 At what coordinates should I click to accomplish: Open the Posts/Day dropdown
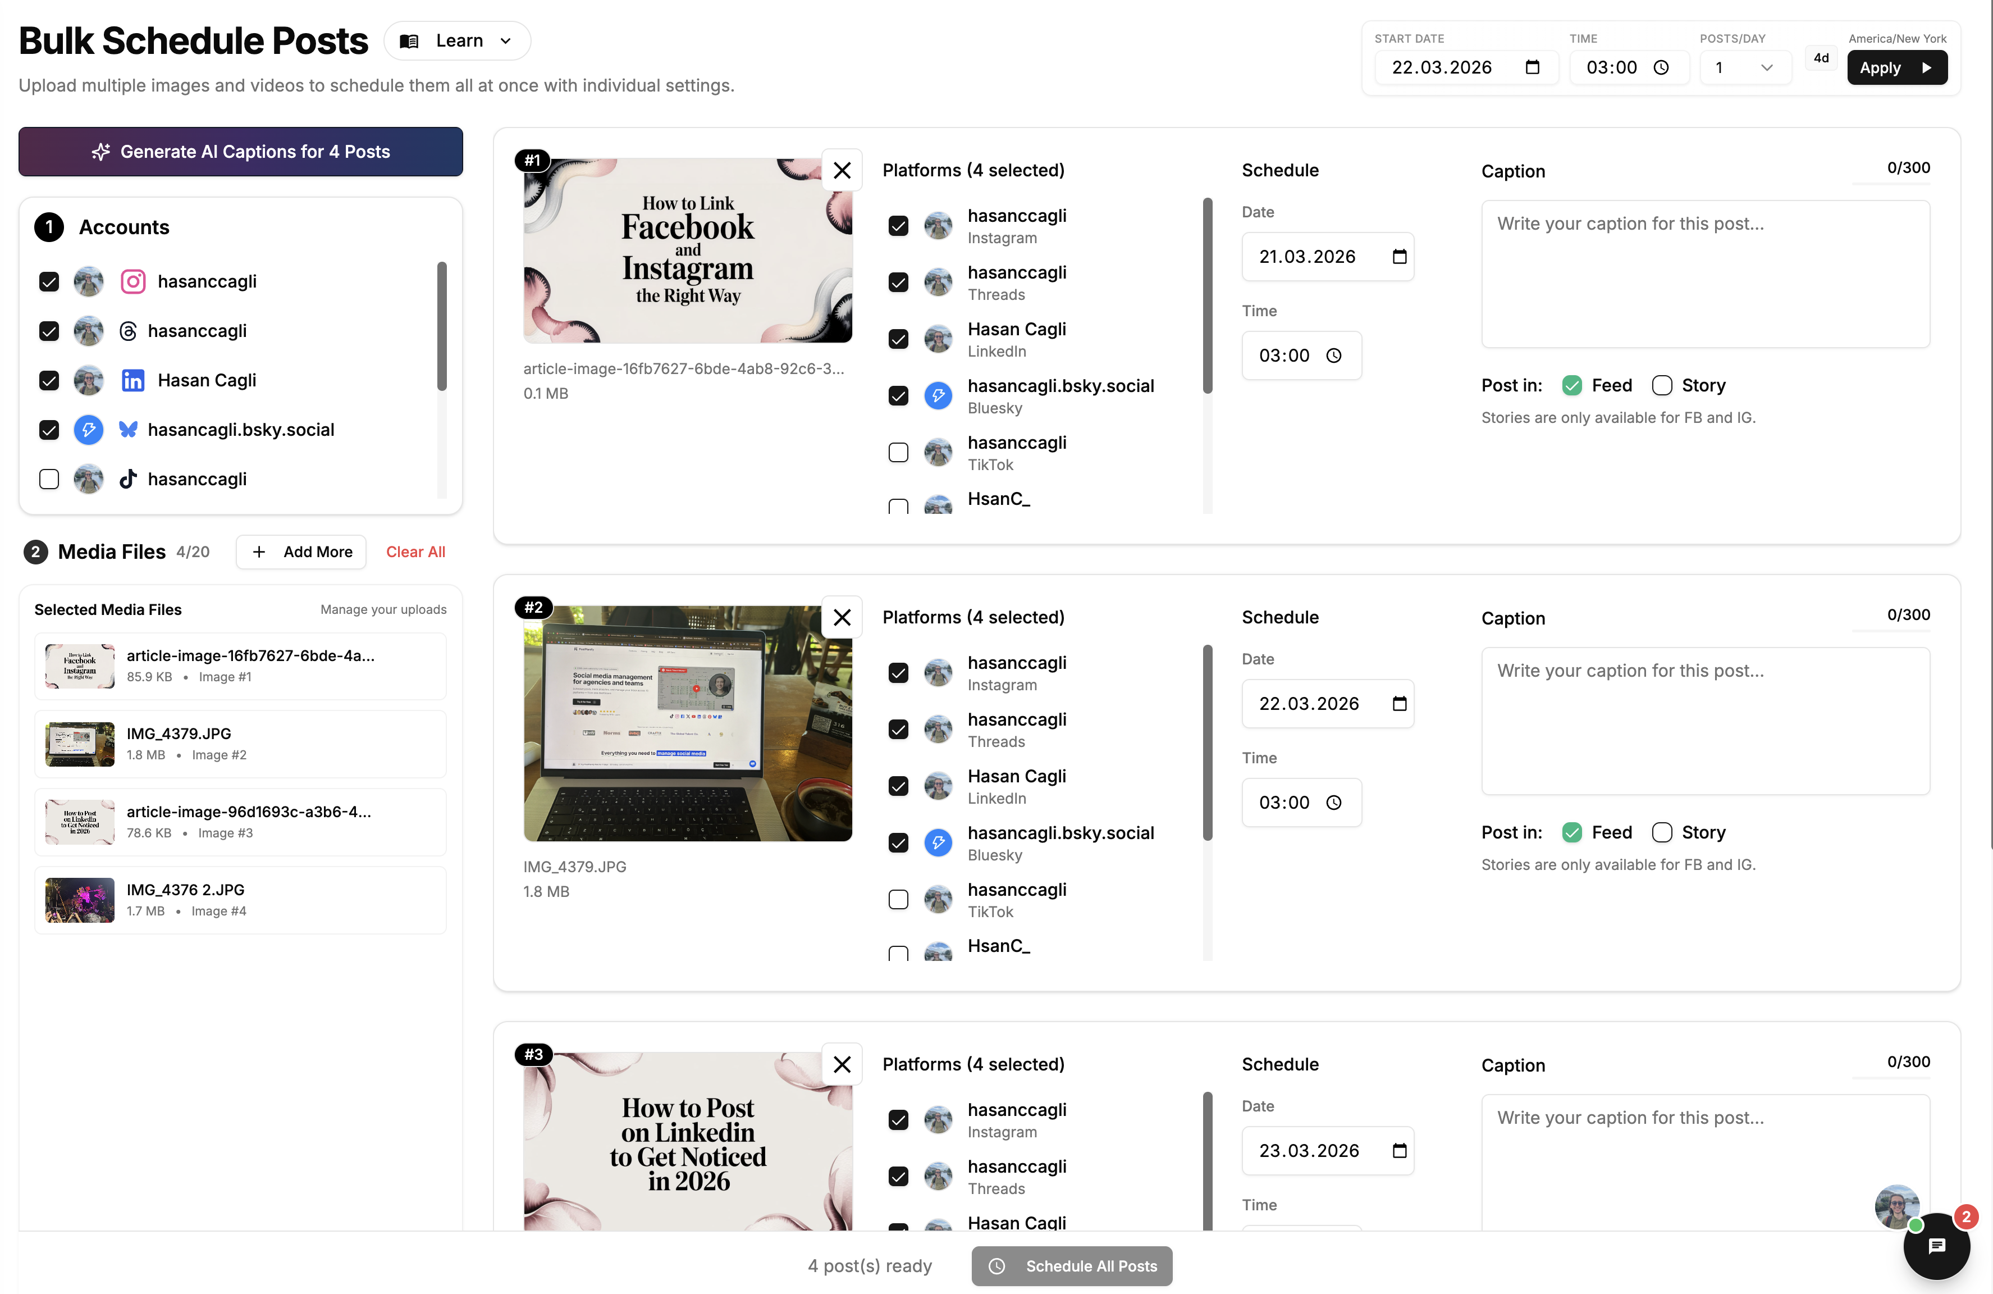coord(1745,68)
